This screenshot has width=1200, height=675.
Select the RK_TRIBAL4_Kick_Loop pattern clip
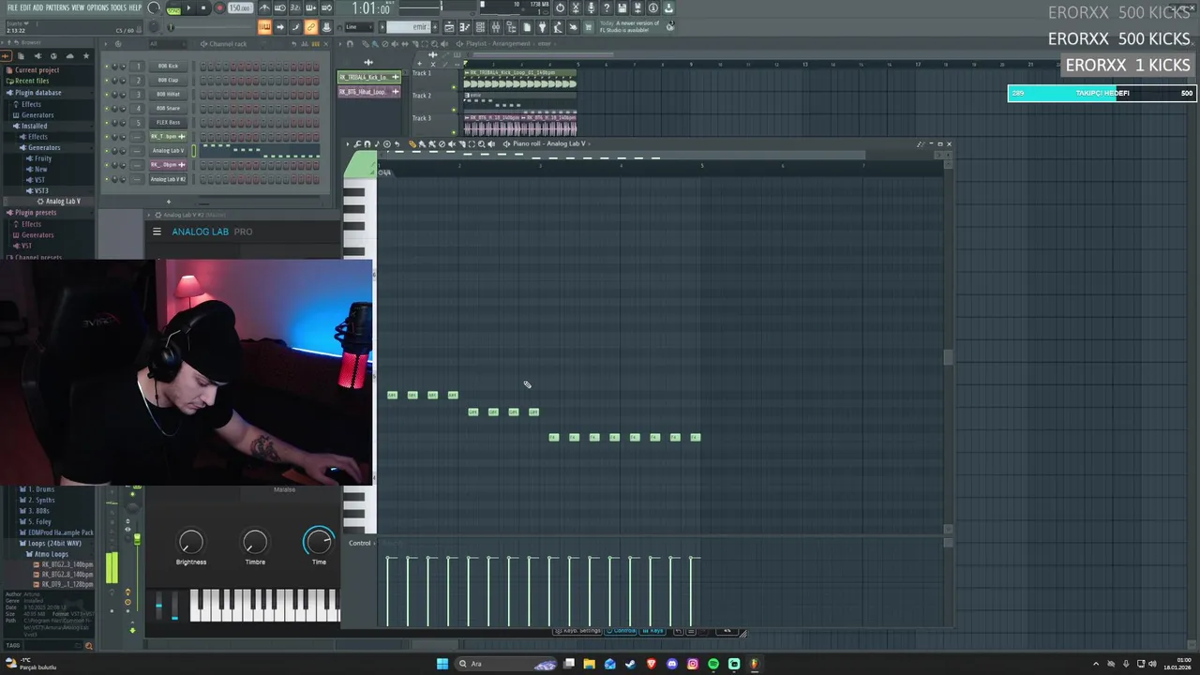click(x=369, y=77)
